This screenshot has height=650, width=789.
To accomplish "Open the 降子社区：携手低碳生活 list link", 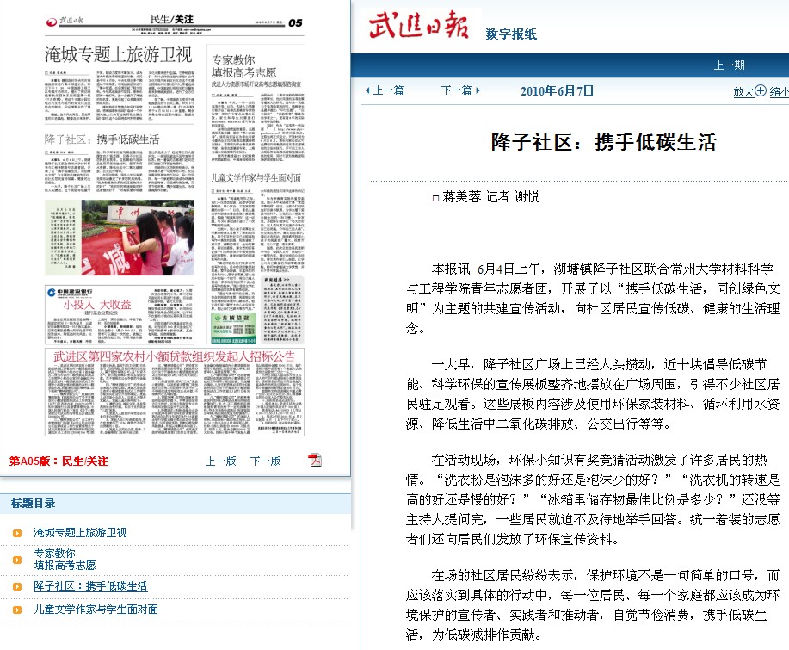I will 90,586.
